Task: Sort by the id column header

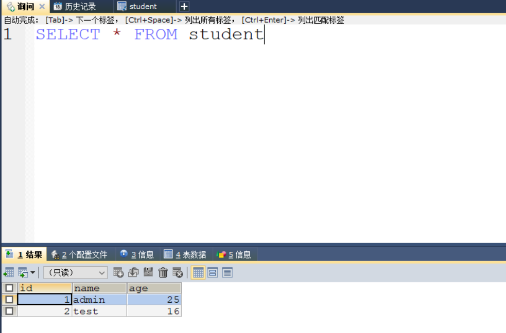Action: pos(45,288)
